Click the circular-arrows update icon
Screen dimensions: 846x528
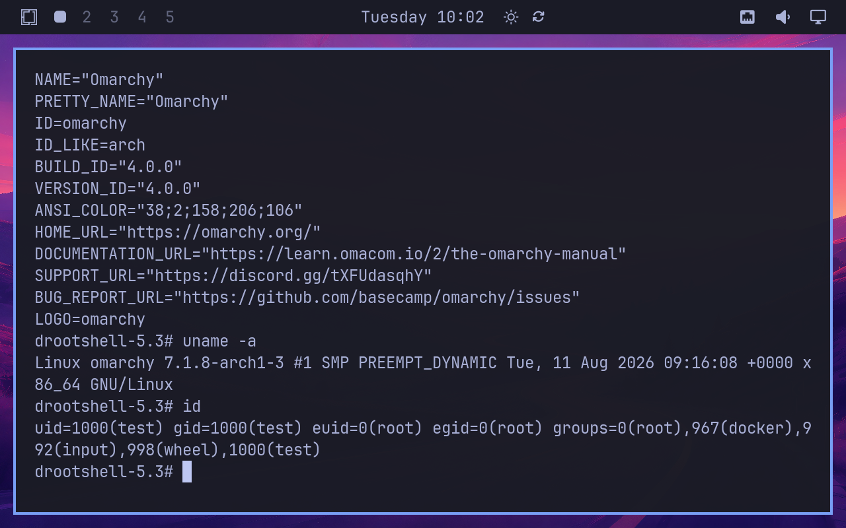pyautogui.click(x=539, y=16)
